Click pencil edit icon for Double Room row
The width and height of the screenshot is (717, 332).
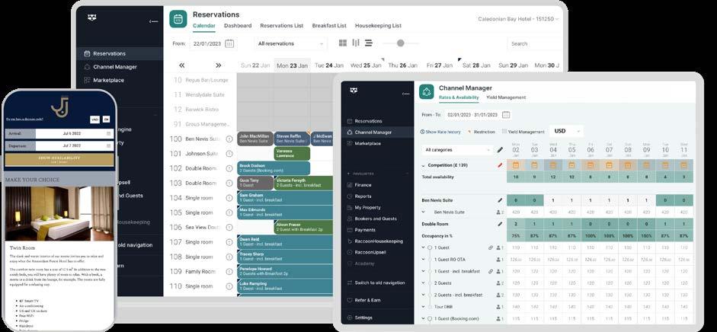(500, 224)
